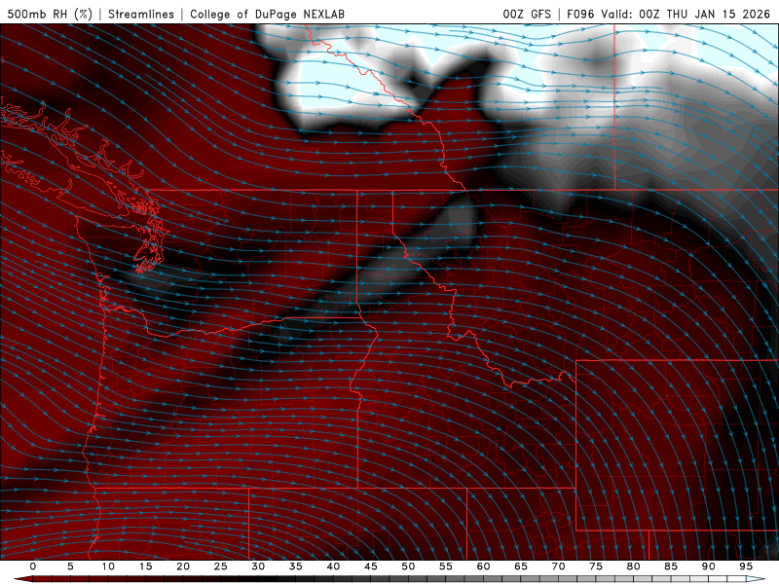Select the "30" colorbar scale label
Viewport: 779px width, 584px height.
tap(258, 566)
